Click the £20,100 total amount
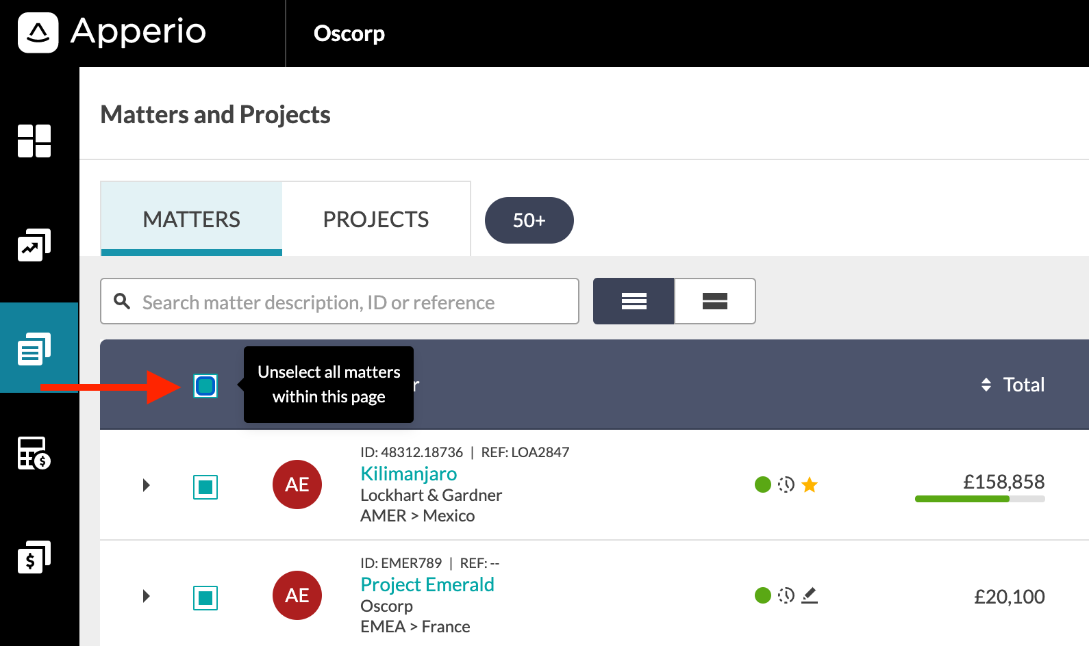This screenshot has height=646, width=1089. (x=1010, y=597)
